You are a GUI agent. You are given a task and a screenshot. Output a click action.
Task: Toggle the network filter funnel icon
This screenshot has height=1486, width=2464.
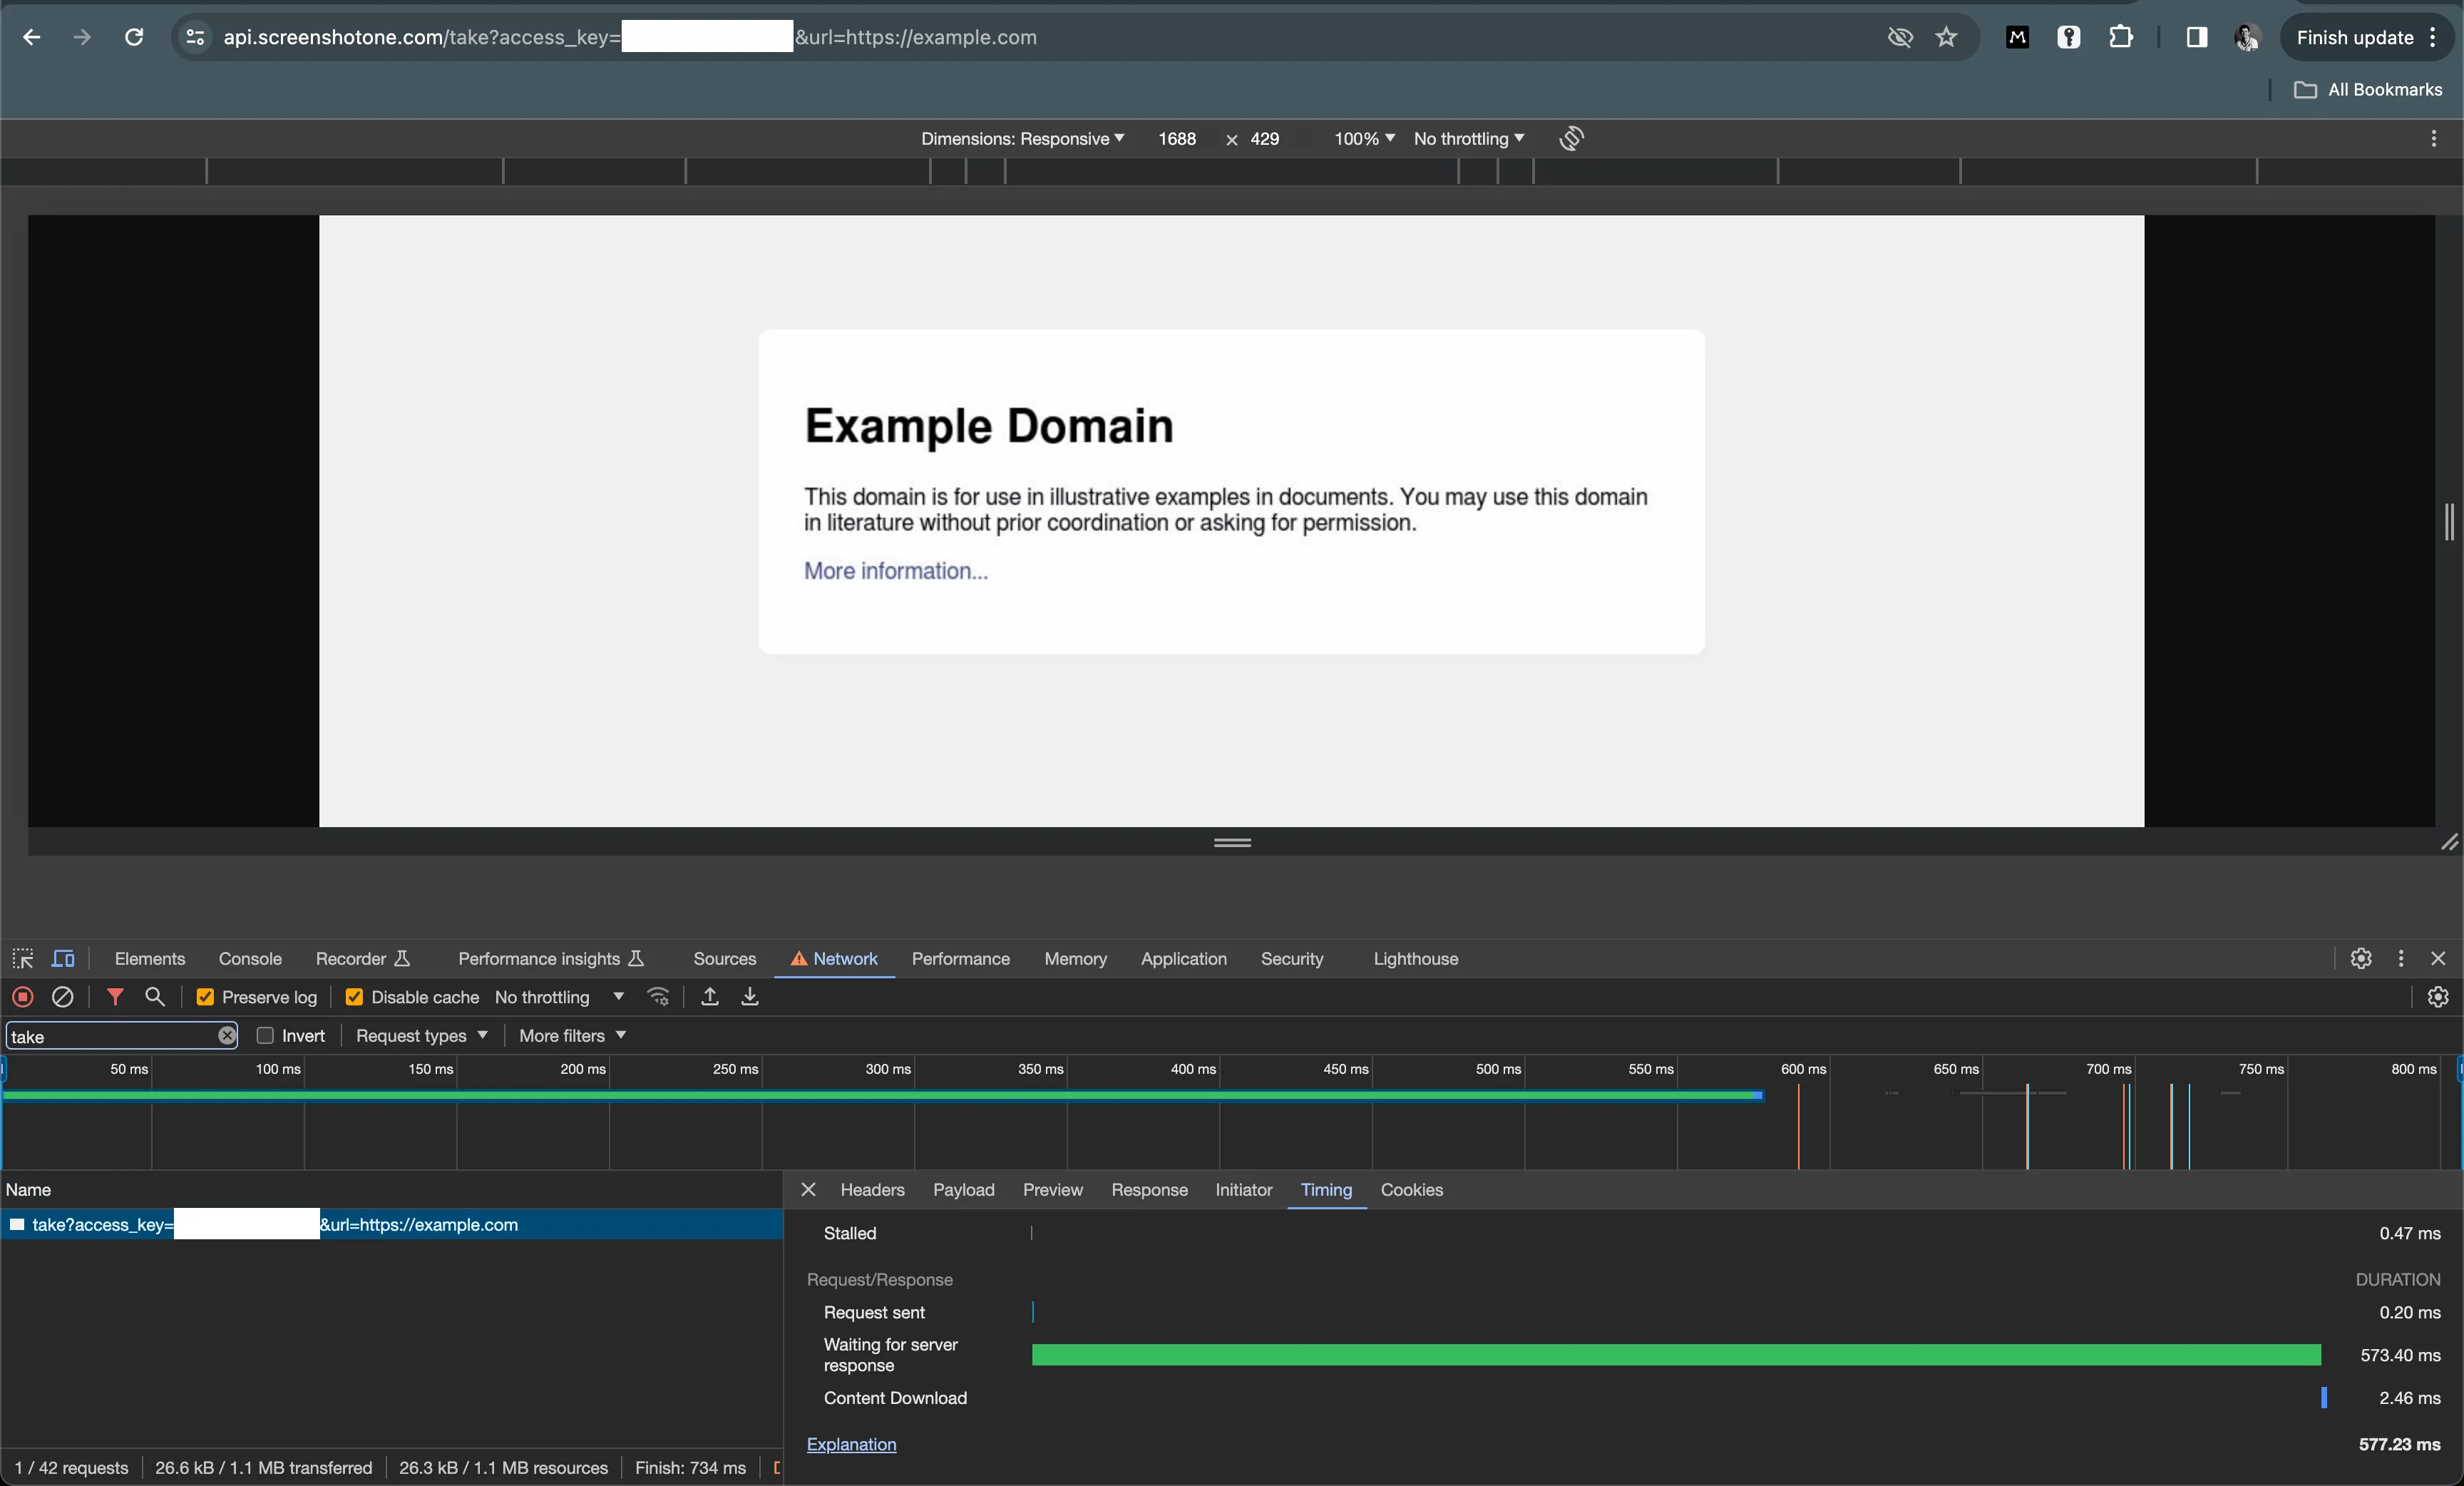(115, 997)
